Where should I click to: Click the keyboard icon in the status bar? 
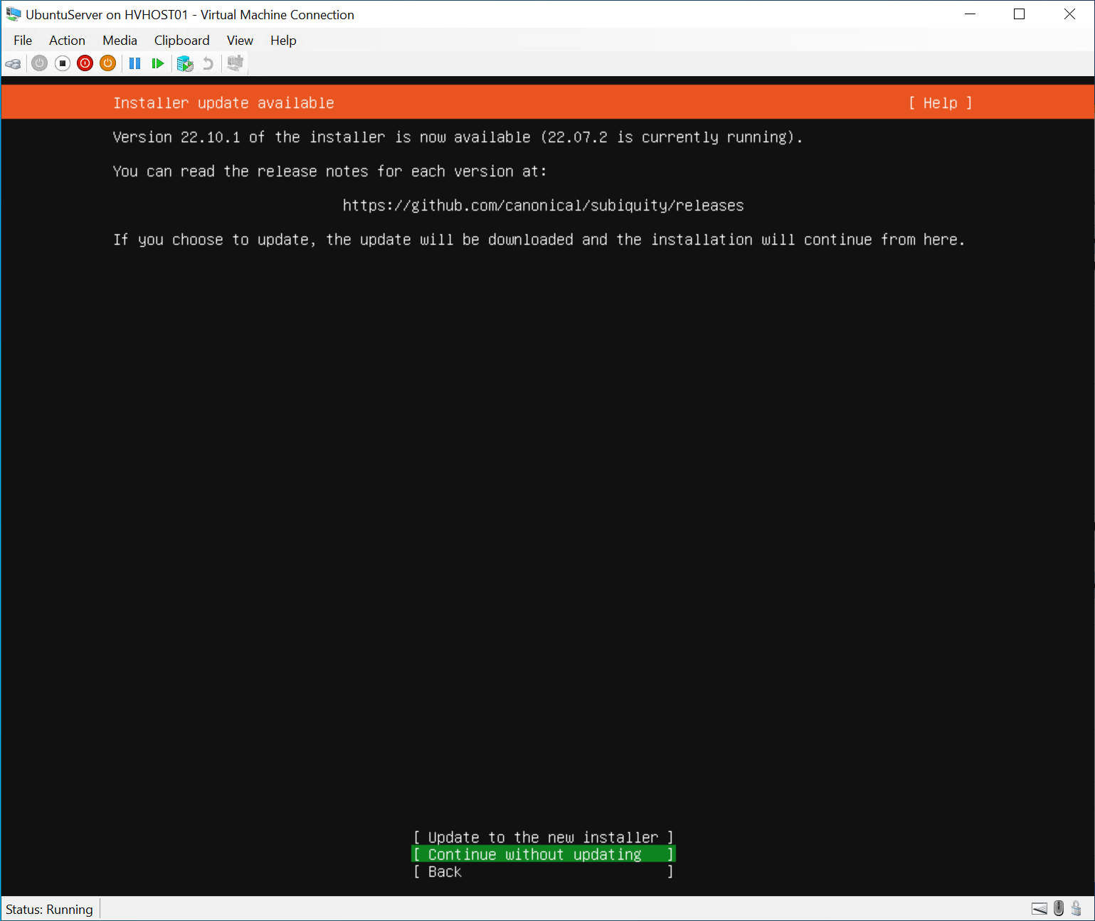(1040, 908)
